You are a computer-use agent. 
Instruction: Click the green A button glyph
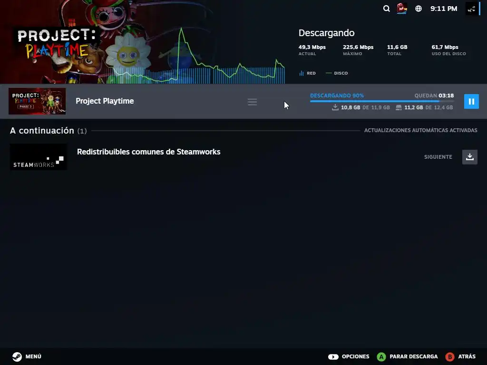point(381,356)
